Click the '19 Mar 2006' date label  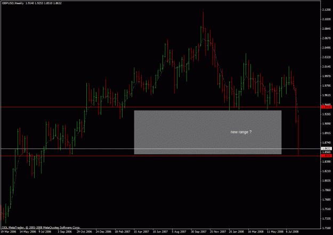point(9,232)
